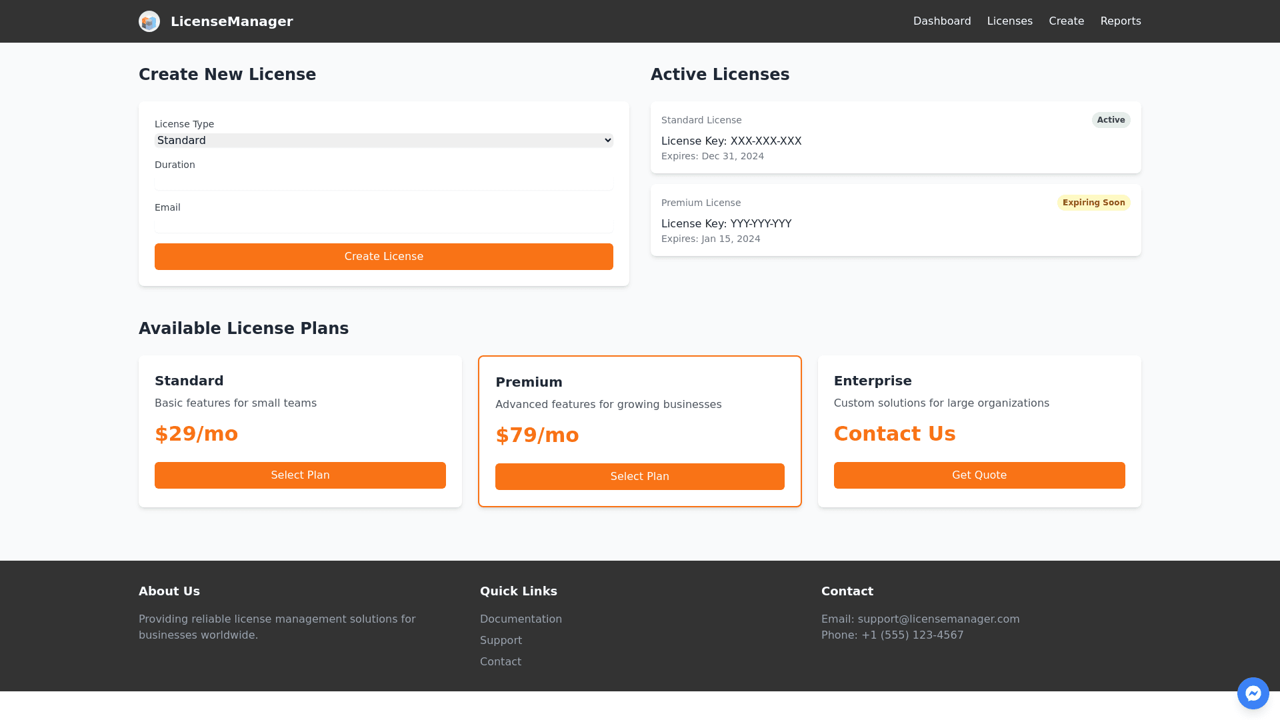The image size is (1280, 720).
Task: Open the Standard License card
Action: 895,138
